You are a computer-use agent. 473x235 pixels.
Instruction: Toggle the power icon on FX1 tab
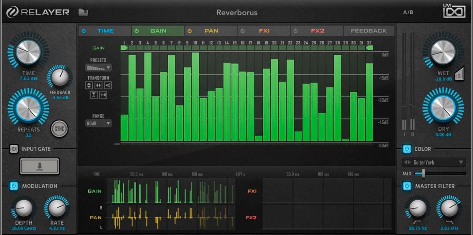[x=242, y=31]
